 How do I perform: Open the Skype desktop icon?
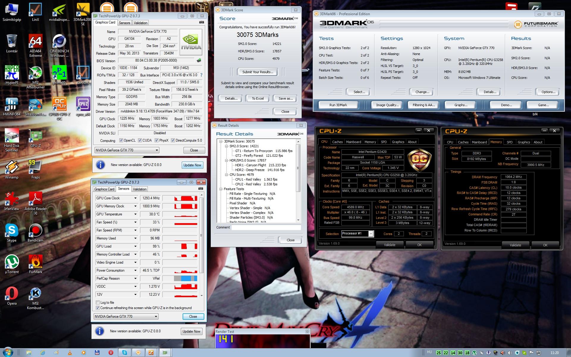(12, 233)
